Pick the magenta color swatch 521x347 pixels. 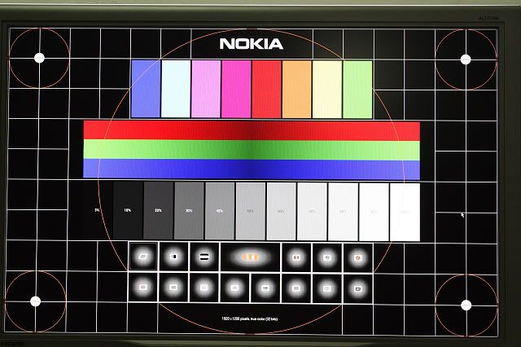pyautogui.click(x=236, y=90)
